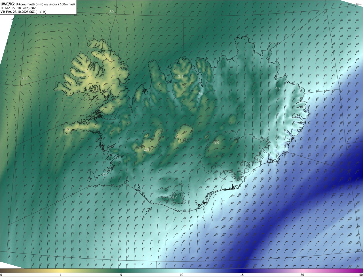Screen dimensions: 363x277
Task: Click the '10' tick label under the colour bar
Action: 181,275
